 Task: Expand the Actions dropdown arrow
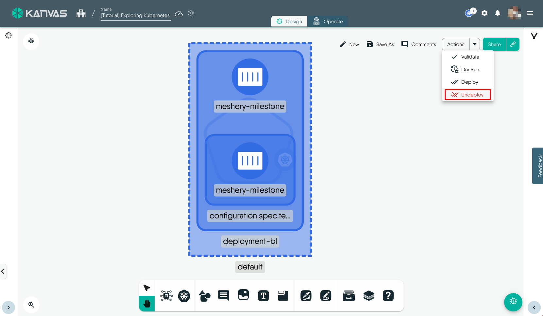coord(475,44)
